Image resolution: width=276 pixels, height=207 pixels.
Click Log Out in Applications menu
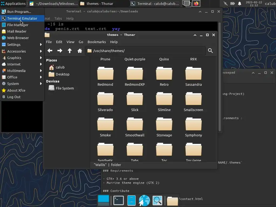click(14, 97)
